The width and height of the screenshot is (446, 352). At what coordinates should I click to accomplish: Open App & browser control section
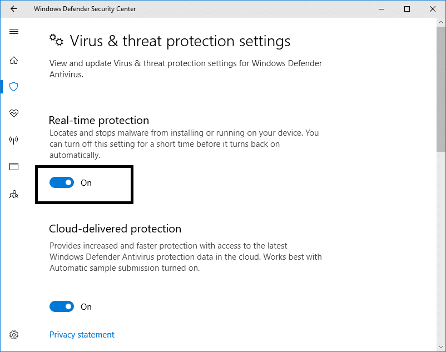[x=13, y=166]
